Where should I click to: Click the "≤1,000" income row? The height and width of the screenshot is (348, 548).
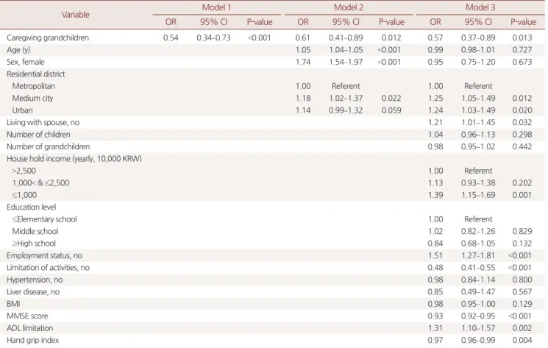pyautogui.click(x=24, y=195)
